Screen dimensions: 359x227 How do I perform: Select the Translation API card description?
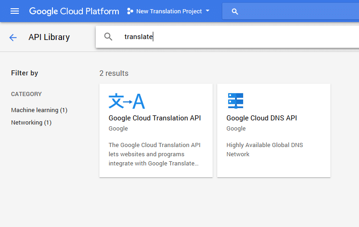tap(155, 154)
